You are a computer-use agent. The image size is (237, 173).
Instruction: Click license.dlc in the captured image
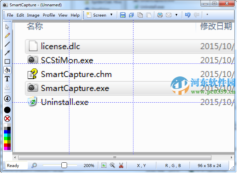[60, 46]
